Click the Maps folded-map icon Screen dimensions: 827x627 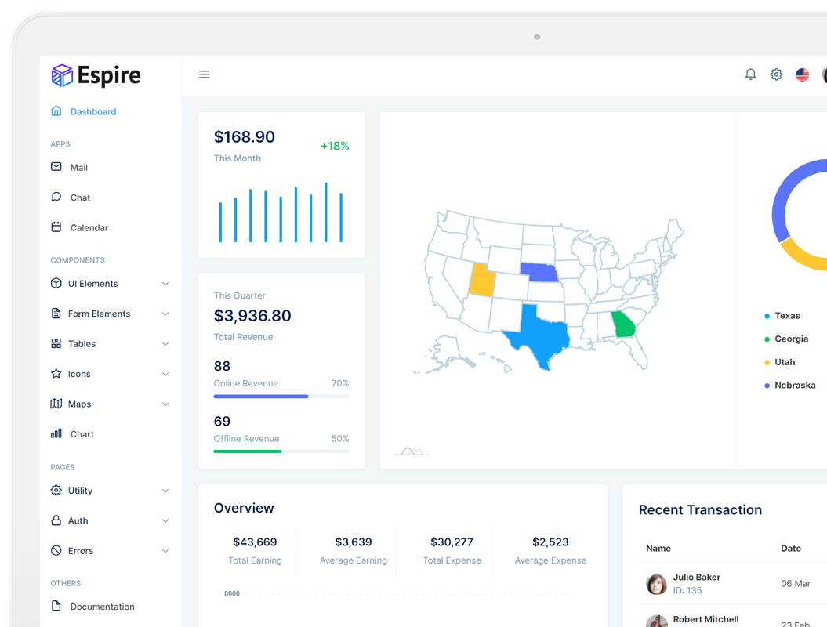(x=56, y=404)
